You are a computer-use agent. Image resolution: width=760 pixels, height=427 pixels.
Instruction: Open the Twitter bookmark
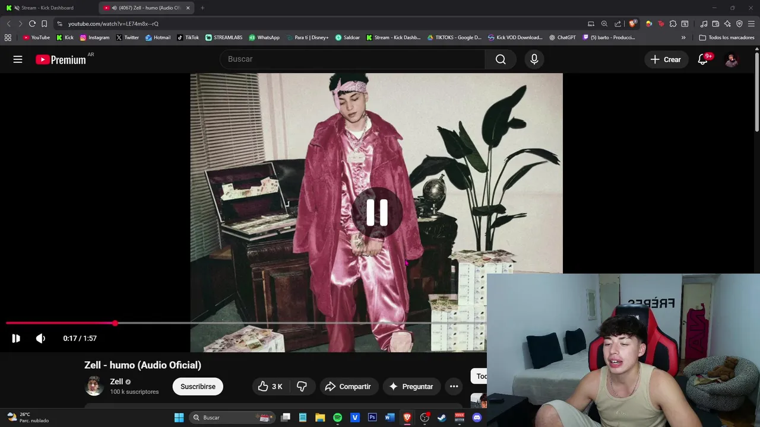[x=128, y=37]
